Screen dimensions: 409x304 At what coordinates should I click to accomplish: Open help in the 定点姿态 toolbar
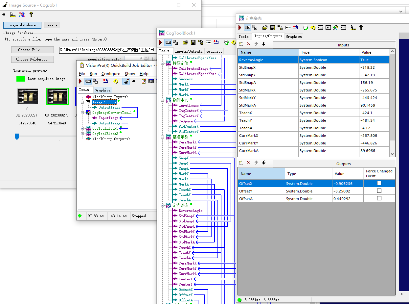click(x=361, y=28)
